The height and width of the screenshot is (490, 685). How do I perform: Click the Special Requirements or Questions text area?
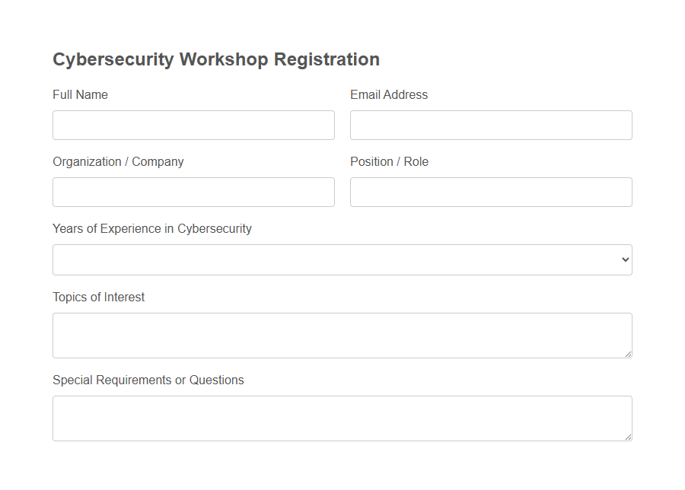click(x=342, y=418)
